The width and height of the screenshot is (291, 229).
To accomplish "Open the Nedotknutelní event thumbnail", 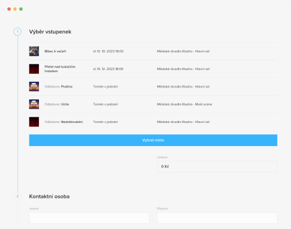I will pos(34,122).
